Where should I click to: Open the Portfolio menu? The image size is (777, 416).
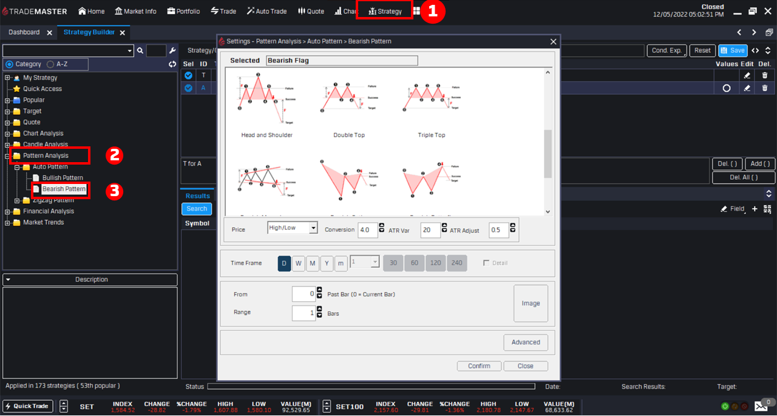point(183,11)
